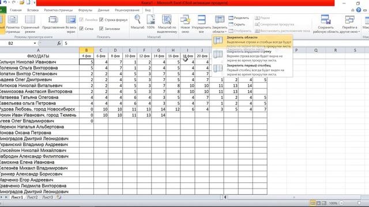Click Open folder icon in quick access toolbar
The height and width of the screenshot is (207, 369).
(x=22, y=2)
